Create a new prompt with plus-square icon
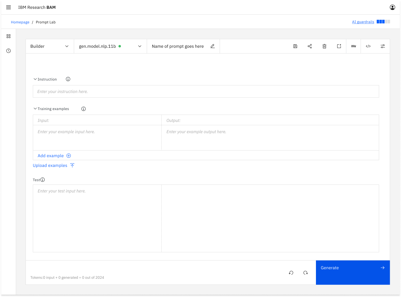The image size is (401, 297). [x=339, y=46]
